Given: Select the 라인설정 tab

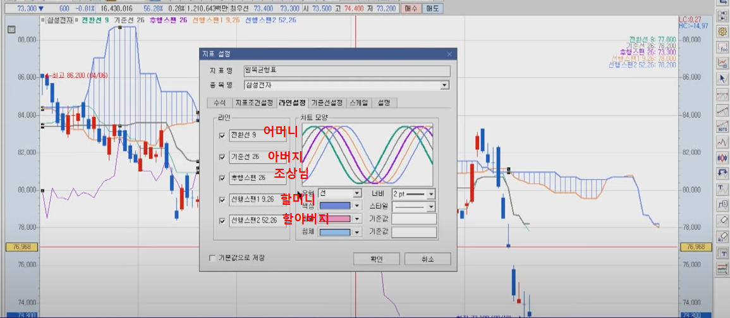Looking at the screenshot, I should tap(293, 102).
